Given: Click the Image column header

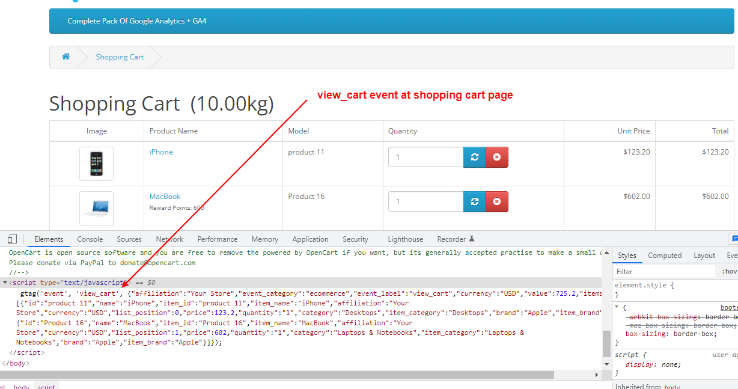Looking at the screenshot, I should click(x=97, y=131).
